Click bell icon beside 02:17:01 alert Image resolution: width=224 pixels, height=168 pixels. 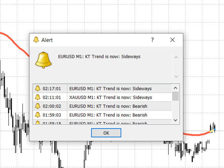tap(37, 89)
